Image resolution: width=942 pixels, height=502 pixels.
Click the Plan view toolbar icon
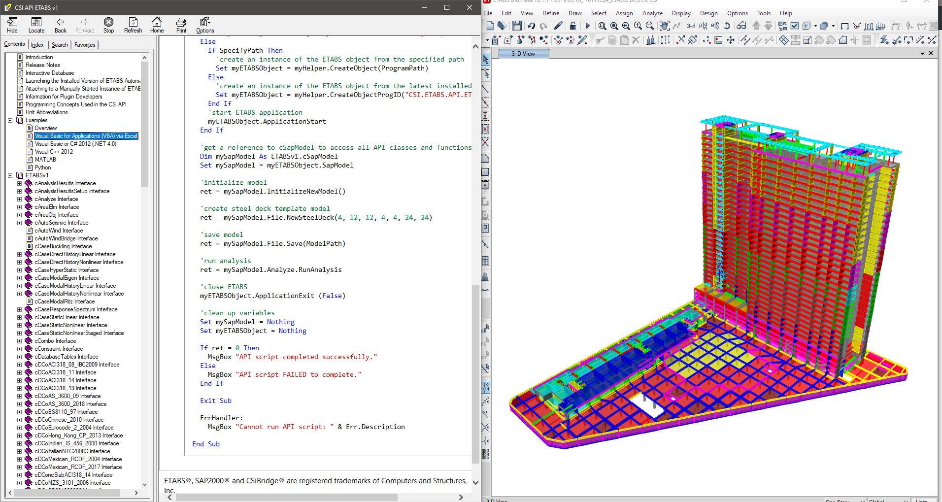(703, 26)
